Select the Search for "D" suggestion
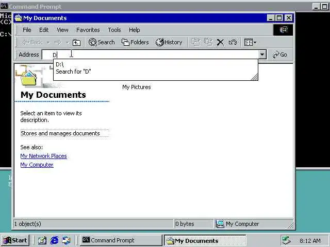Screen dimensions: 330x247 tap(155, 72)
